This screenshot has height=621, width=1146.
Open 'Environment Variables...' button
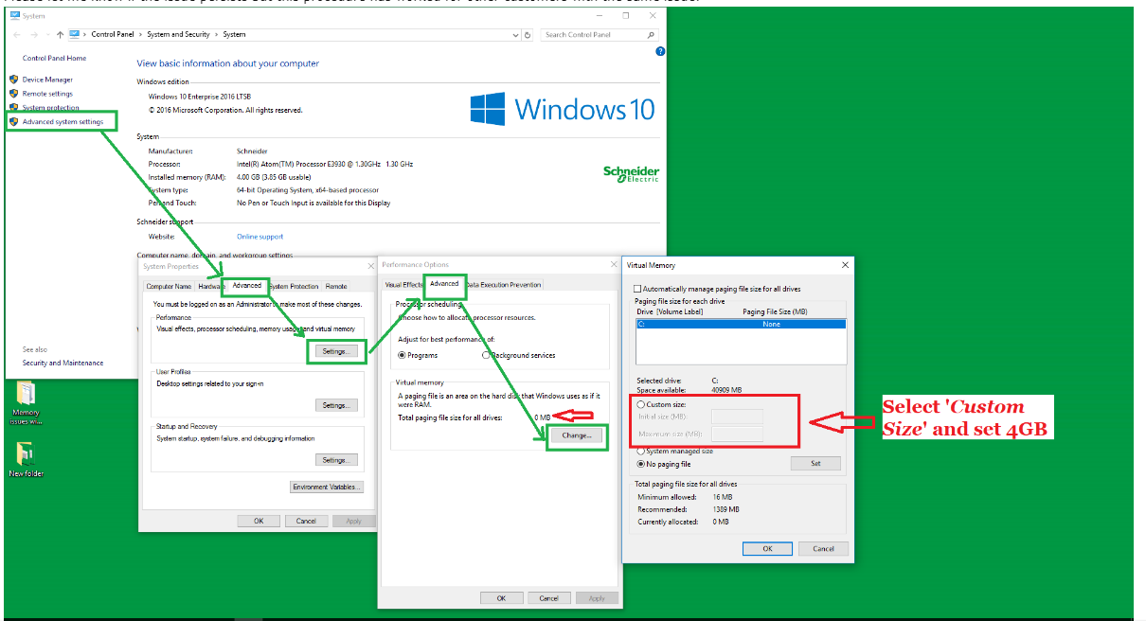(x=327, y=487)
